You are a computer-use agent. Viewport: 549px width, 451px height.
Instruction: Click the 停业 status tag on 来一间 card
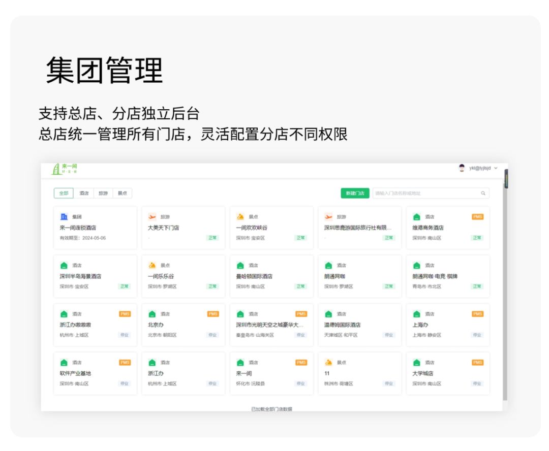(x=301, y=383)
